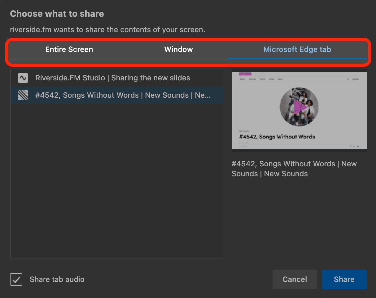Click the striped New Sounds favicon icon
Image resolution: width=376 pixels, height=298 pixels.
coord(23,95)
